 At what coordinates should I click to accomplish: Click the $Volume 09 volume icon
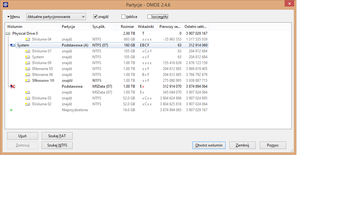click(x=28, y=63)
